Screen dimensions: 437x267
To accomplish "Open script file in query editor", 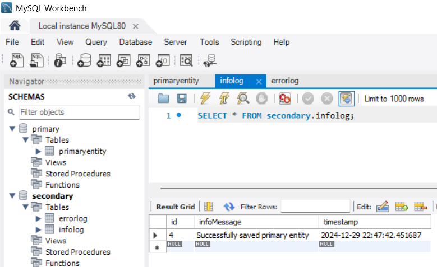I will coord(163,99).
